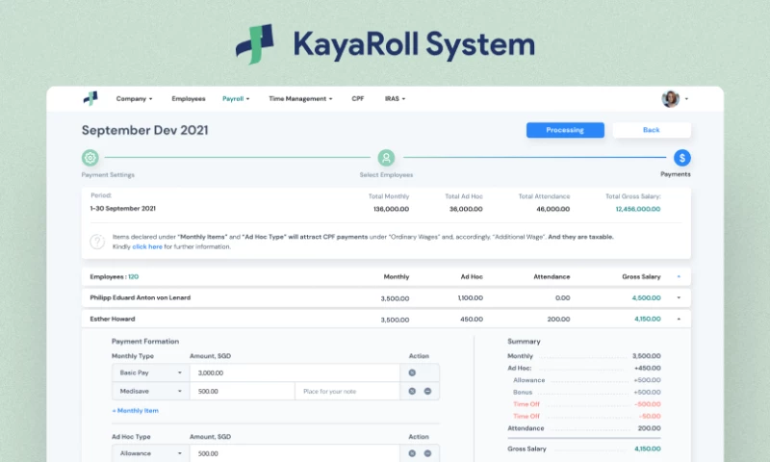Image resolution: width=770 pixels, height=462 pixels.
Task: Click the Medisave amount field 500.00
Action: click(x=243, y=392)
